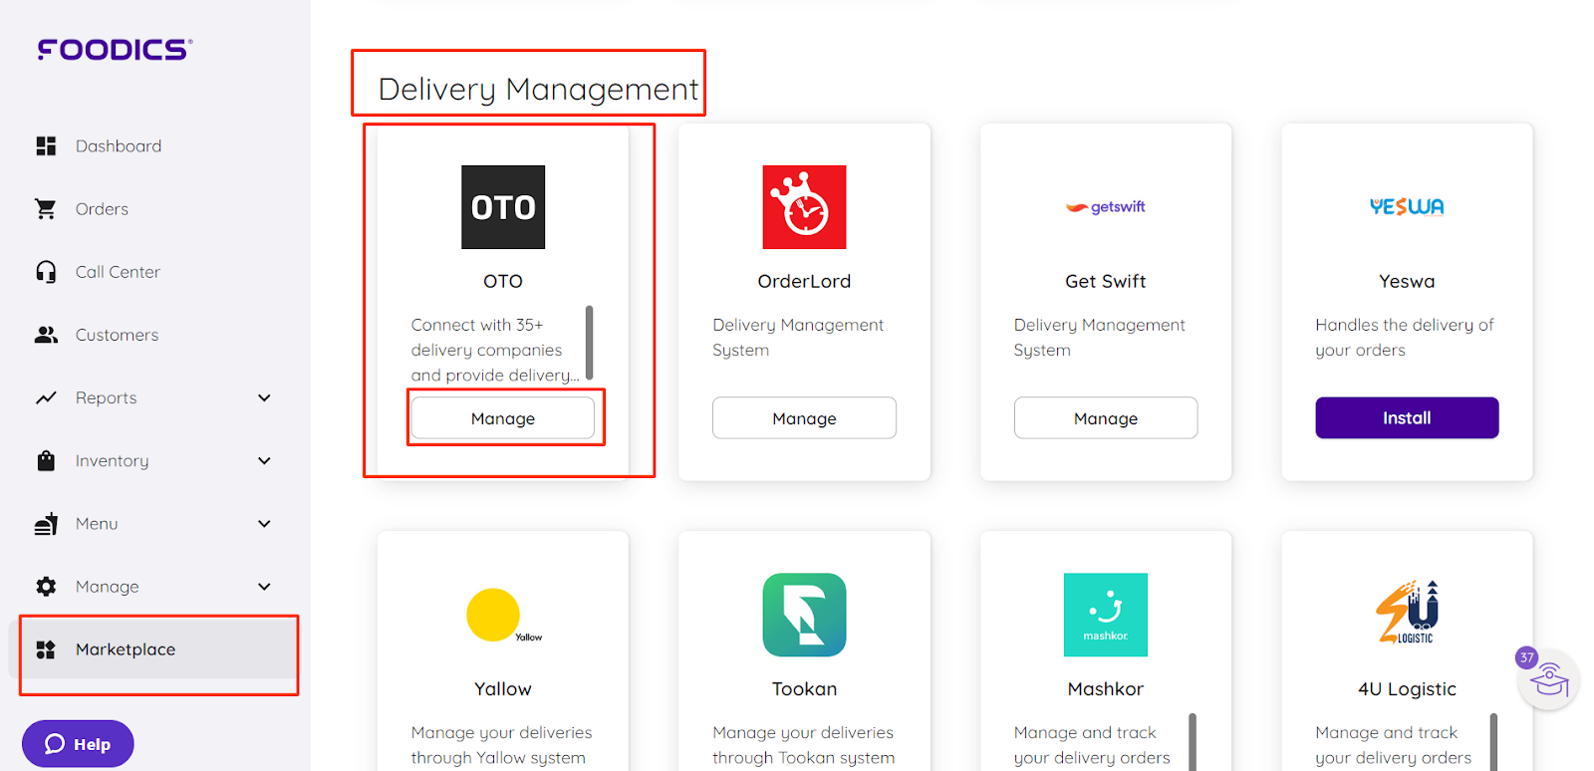Click the 4U Logistic logo

[x=1407, y=613]
